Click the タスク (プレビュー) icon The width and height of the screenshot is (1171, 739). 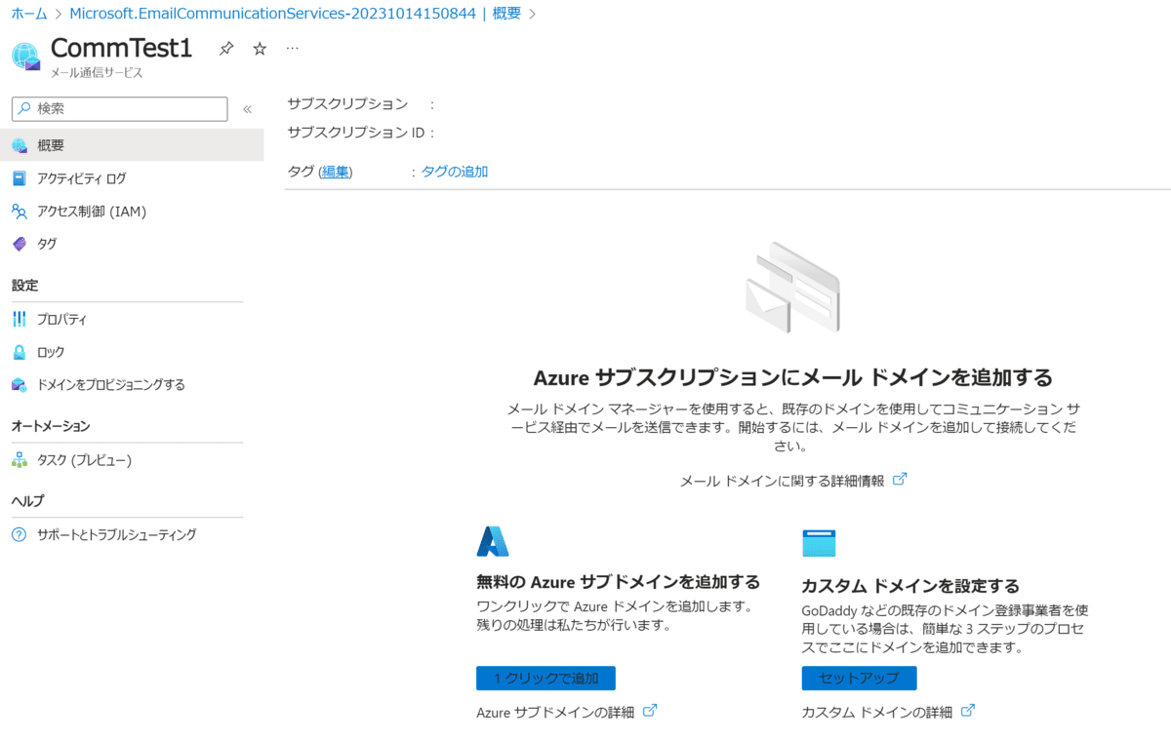pyautogui.click(x=20, y=460)
